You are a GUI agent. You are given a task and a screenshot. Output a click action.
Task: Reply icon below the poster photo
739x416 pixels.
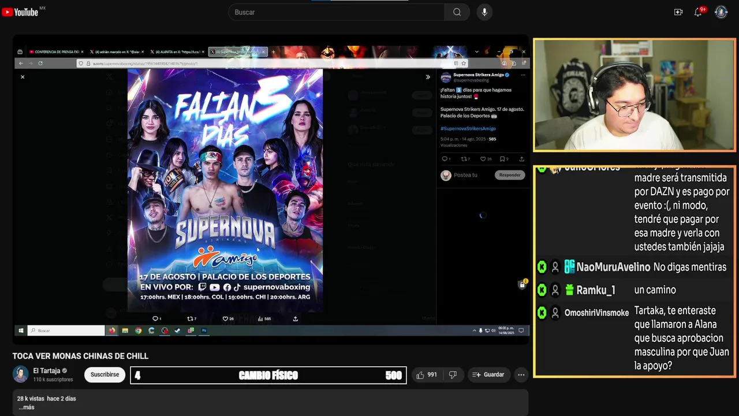(156, 318)
